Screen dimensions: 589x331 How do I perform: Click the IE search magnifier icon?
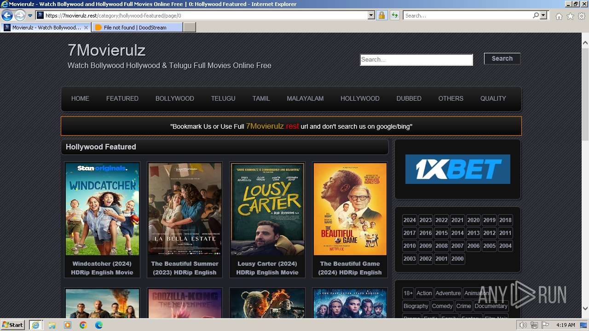pos(536,16)
